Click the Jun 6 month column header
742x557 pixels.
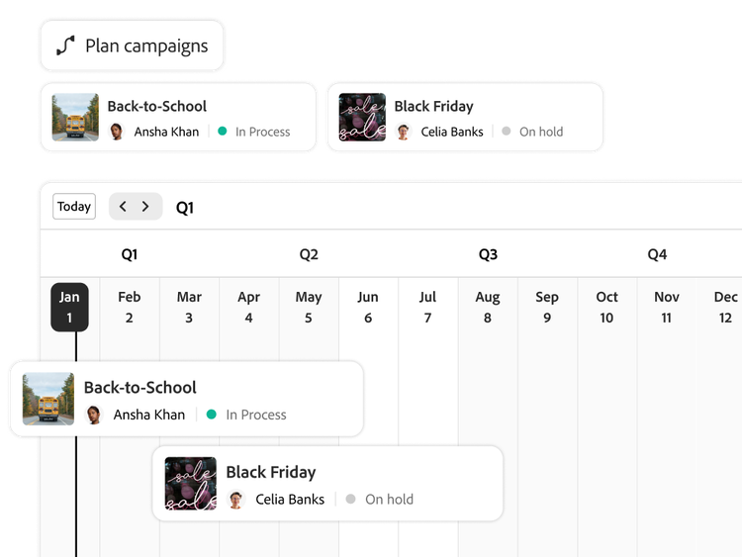pyautogui.click(x=368, y=307)
